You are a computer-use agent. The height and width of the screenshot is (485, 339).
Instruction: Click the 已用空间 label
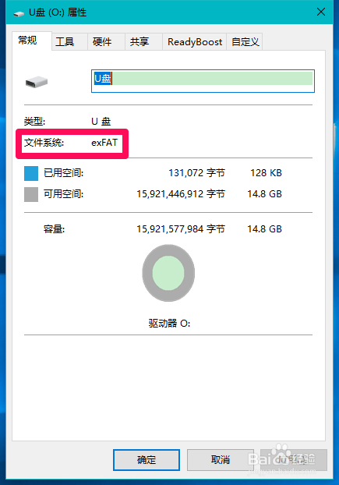tap(63, 173)
